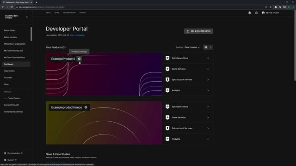
Task: Switch to Betide Studio organization
Action: [x=10, y=30]
